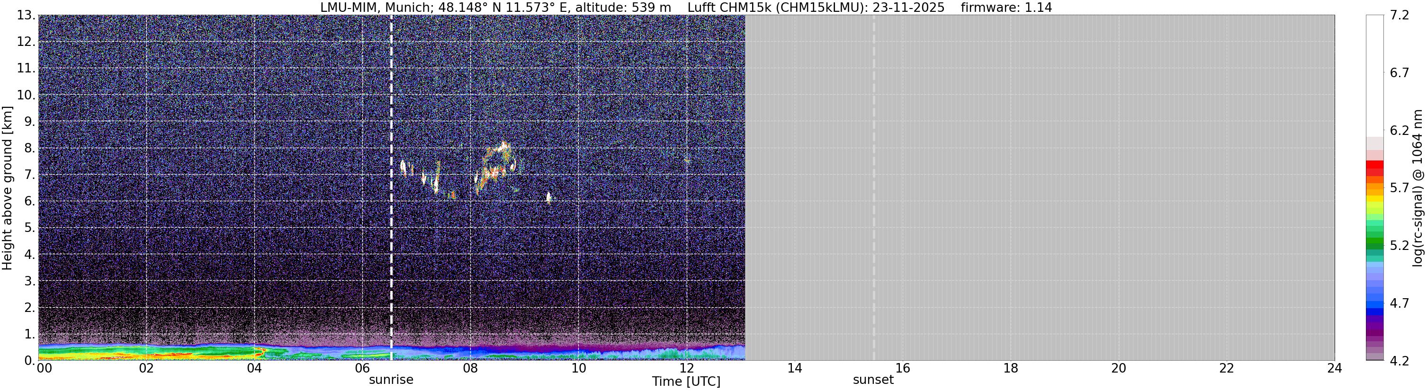Viewport: 1427px width, 391px height.
Task: Click the date '23-11-2025' in the title
Action: click(908, 8)
